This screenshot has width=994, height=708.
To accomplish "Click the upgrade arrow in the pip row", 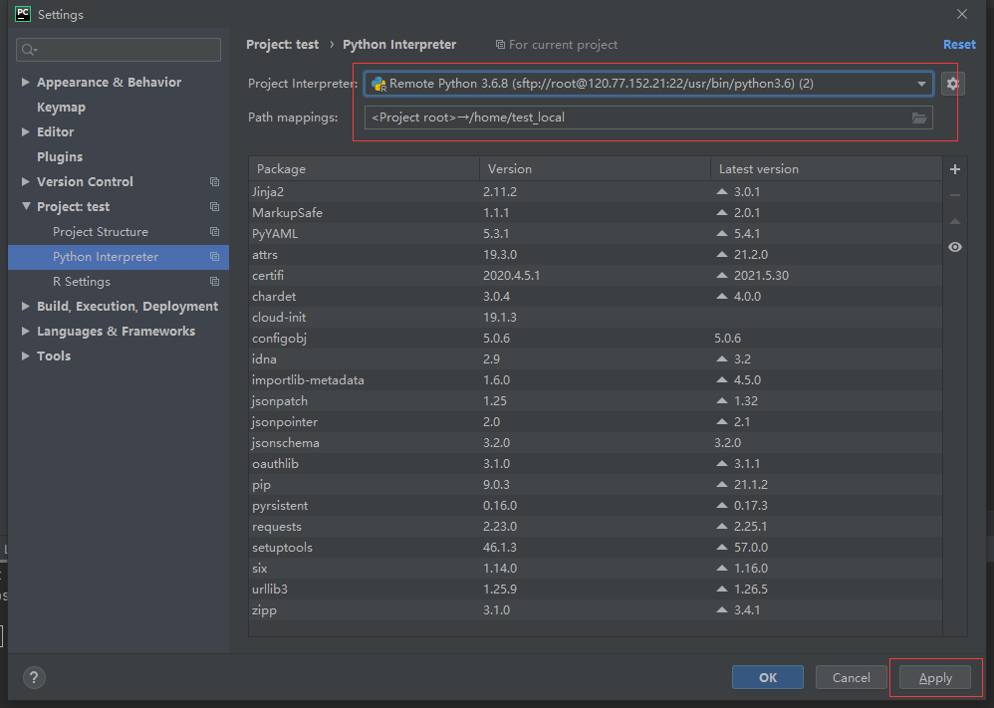I will click(721, 484).
